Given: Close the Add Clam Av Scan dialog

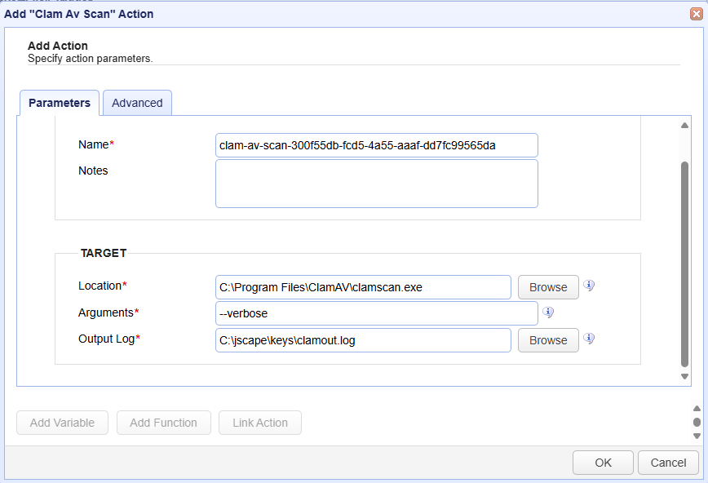Looking at the screenshot, I should point(697,14).
